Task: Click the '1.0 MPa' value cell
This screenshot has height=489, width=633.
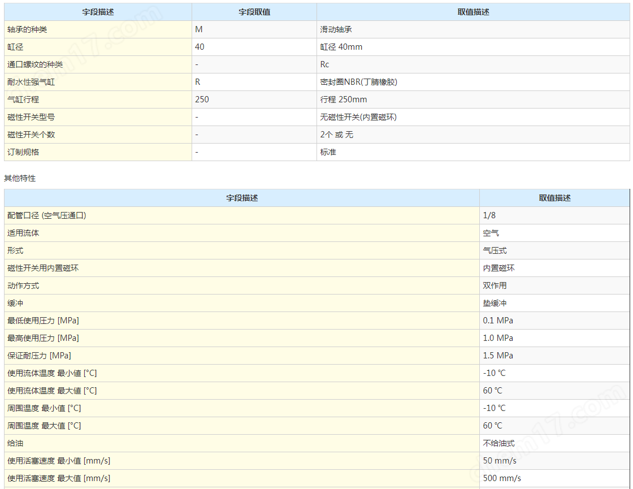Action: pos(554,338)
